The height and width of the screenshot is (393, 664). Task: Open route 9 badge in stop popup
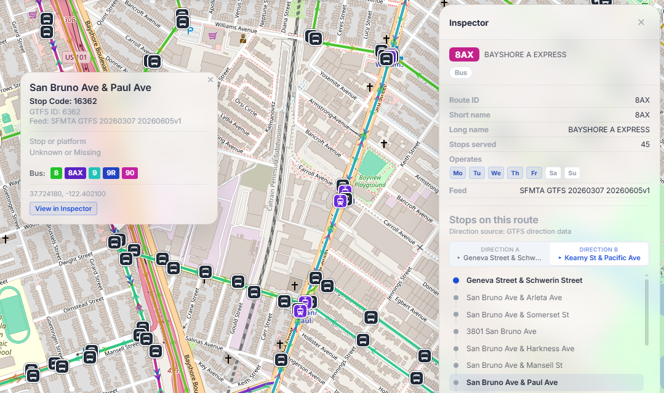94,173
